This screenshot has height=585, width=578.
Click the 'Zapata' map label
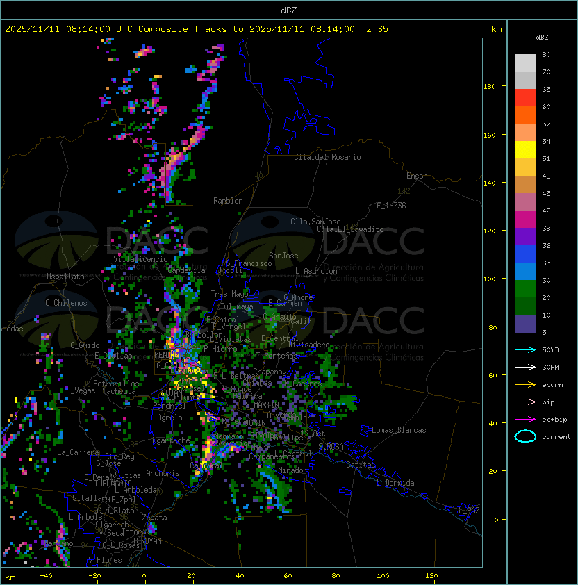click(x=154, y=518)
